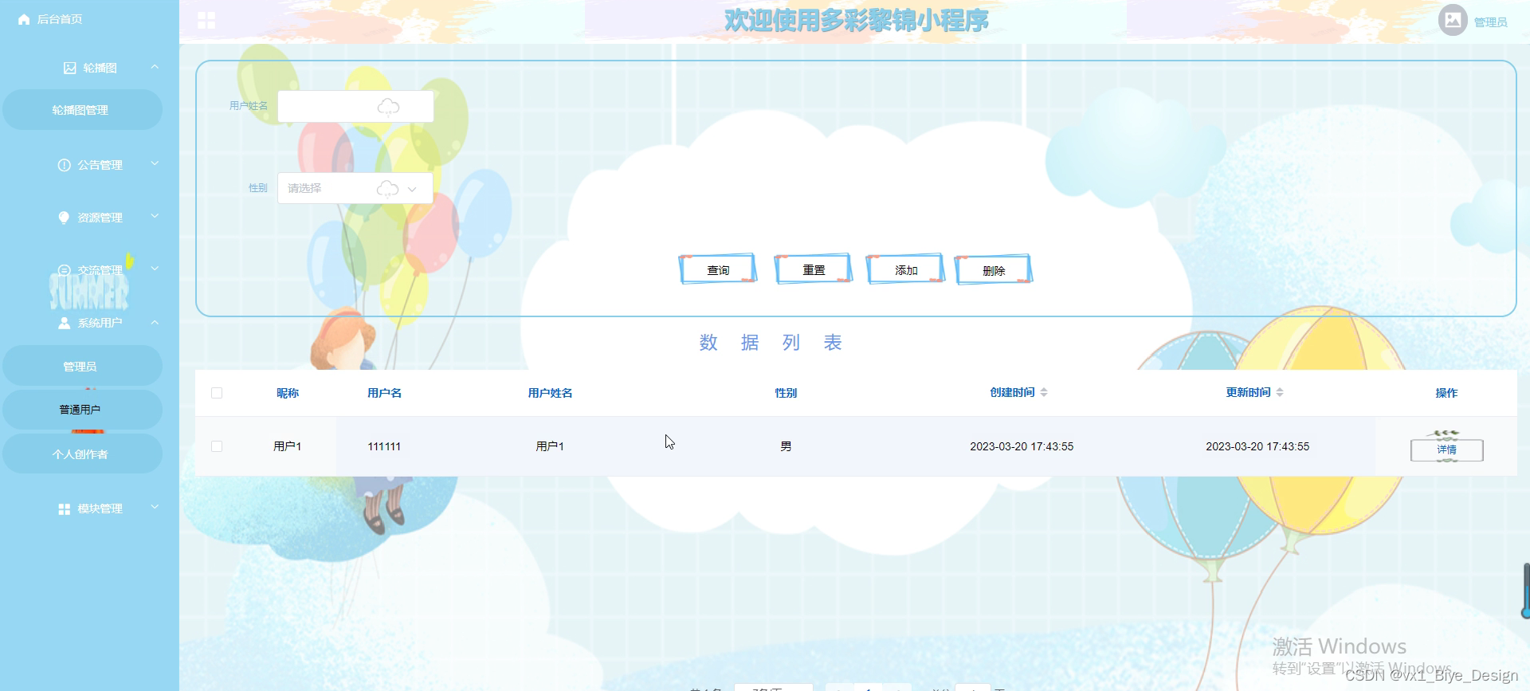
Task: Click the 数据列表 heading
Action: tap(771, 343)
